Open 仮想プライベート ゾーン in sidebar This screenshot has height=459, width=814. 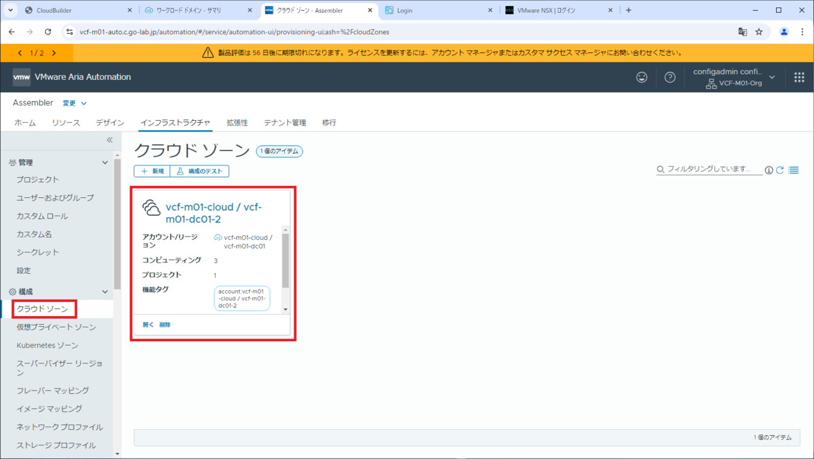pyautogui.click(x=56, y=327)
